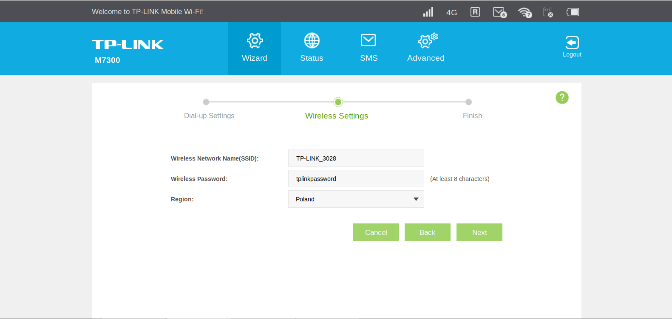Click the SD card status icon

548,12
